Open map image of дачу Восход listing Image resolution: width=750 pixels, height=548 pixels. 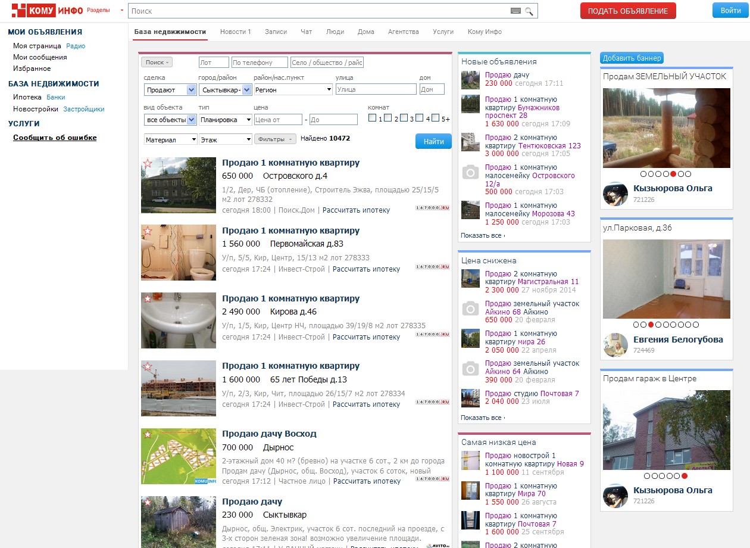coord(179,456)
